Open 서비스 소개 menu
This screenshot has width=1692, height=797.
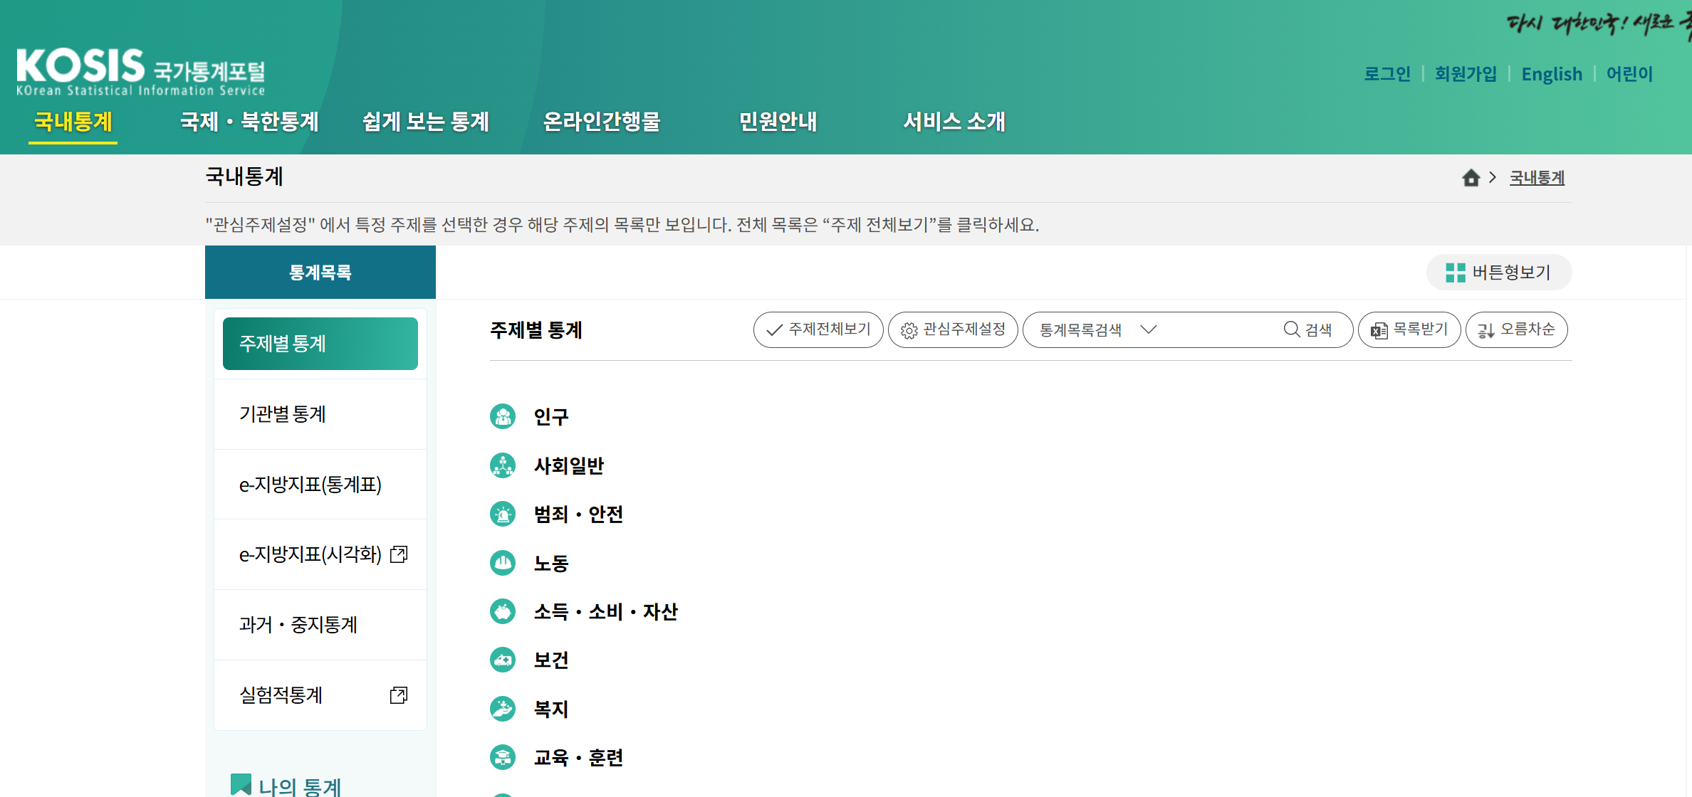[x=954, y=122]
